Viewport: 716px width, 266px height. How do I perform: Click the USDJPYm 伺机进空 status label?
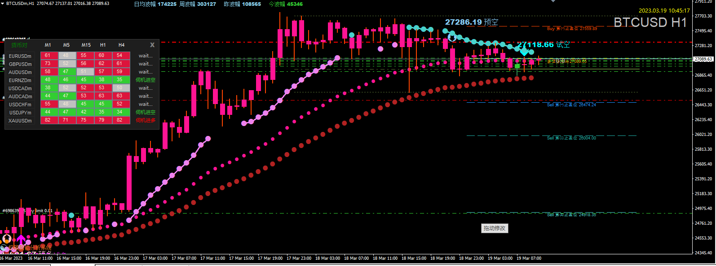[146, 112]
